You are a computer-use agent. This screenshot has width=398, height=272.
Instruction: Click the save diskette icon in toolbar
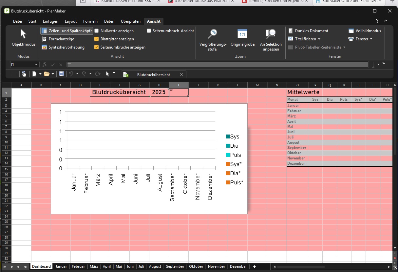point(61,74)
